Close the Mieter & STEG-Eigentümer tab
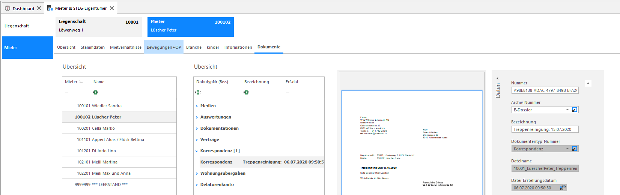The width and height of the screenshot is (620, 195). pos(112,8)
